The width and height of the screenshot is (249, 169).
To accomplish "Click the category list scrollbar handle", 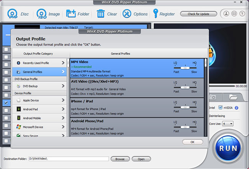I will (68, 63).
